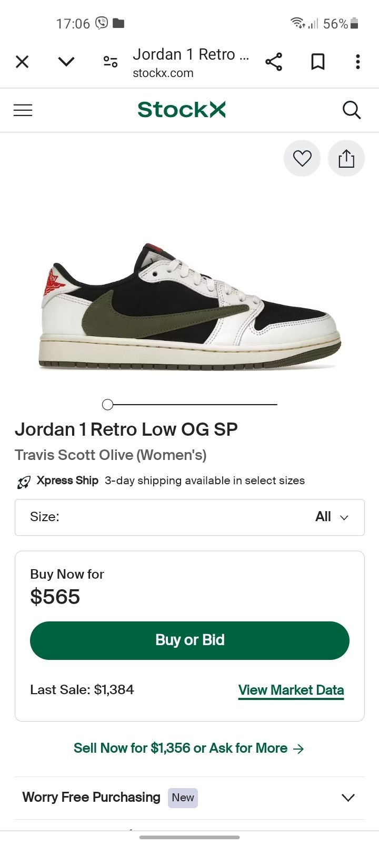Open the three-dot browser menu

tap(358, 62)
